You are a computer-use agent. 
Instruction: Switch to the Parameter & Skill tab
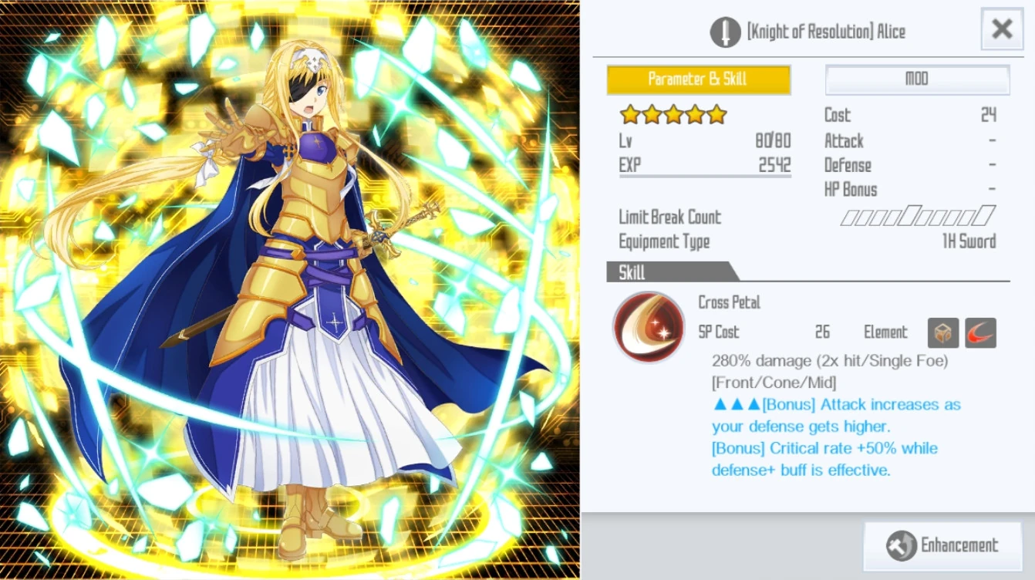699,79
